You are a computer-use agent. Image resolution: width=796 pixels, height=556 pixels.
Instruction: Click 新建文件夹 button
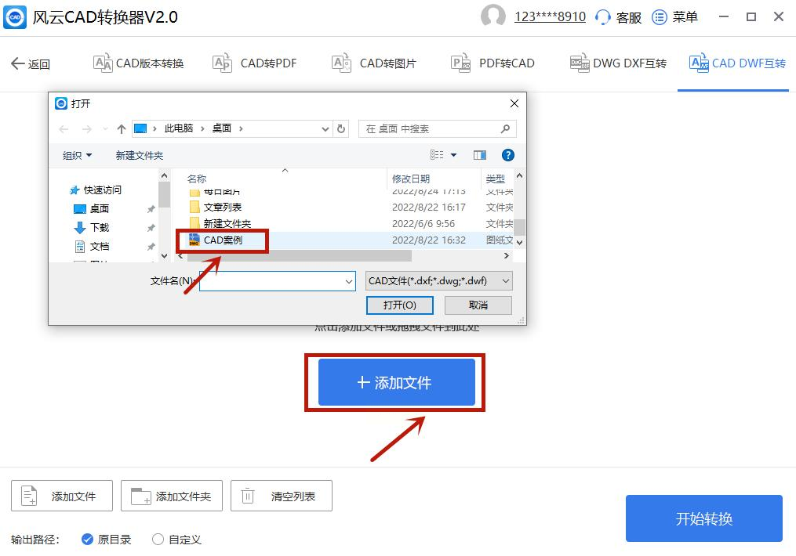tap(140, 155)
